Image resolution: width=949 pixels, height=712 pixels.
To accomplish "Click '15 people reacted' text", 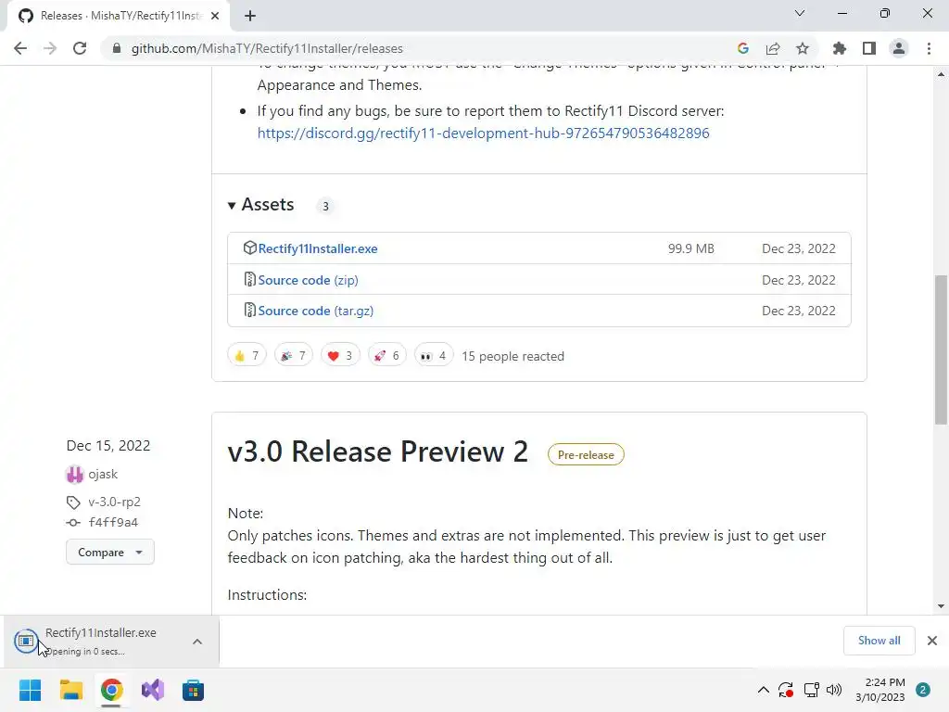I will tap(512, 356).
